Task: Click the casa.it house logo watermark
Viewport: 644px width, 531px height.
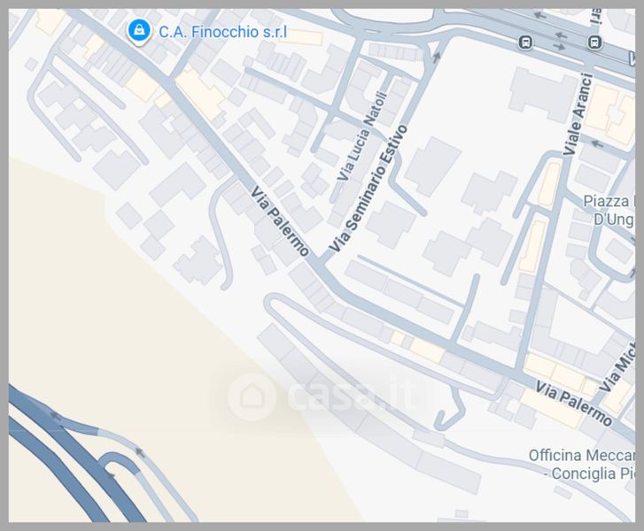Action: (x=252, y=396)
